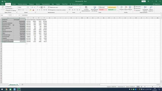Screen dimensions: 162x91
Task: Click the Paste (Вставить) clipboard icon
Action: (3, 8)
